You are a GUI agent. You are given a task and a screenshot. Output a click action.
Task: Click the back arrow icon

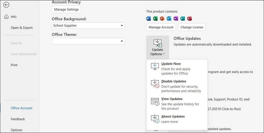click(6, 5)
